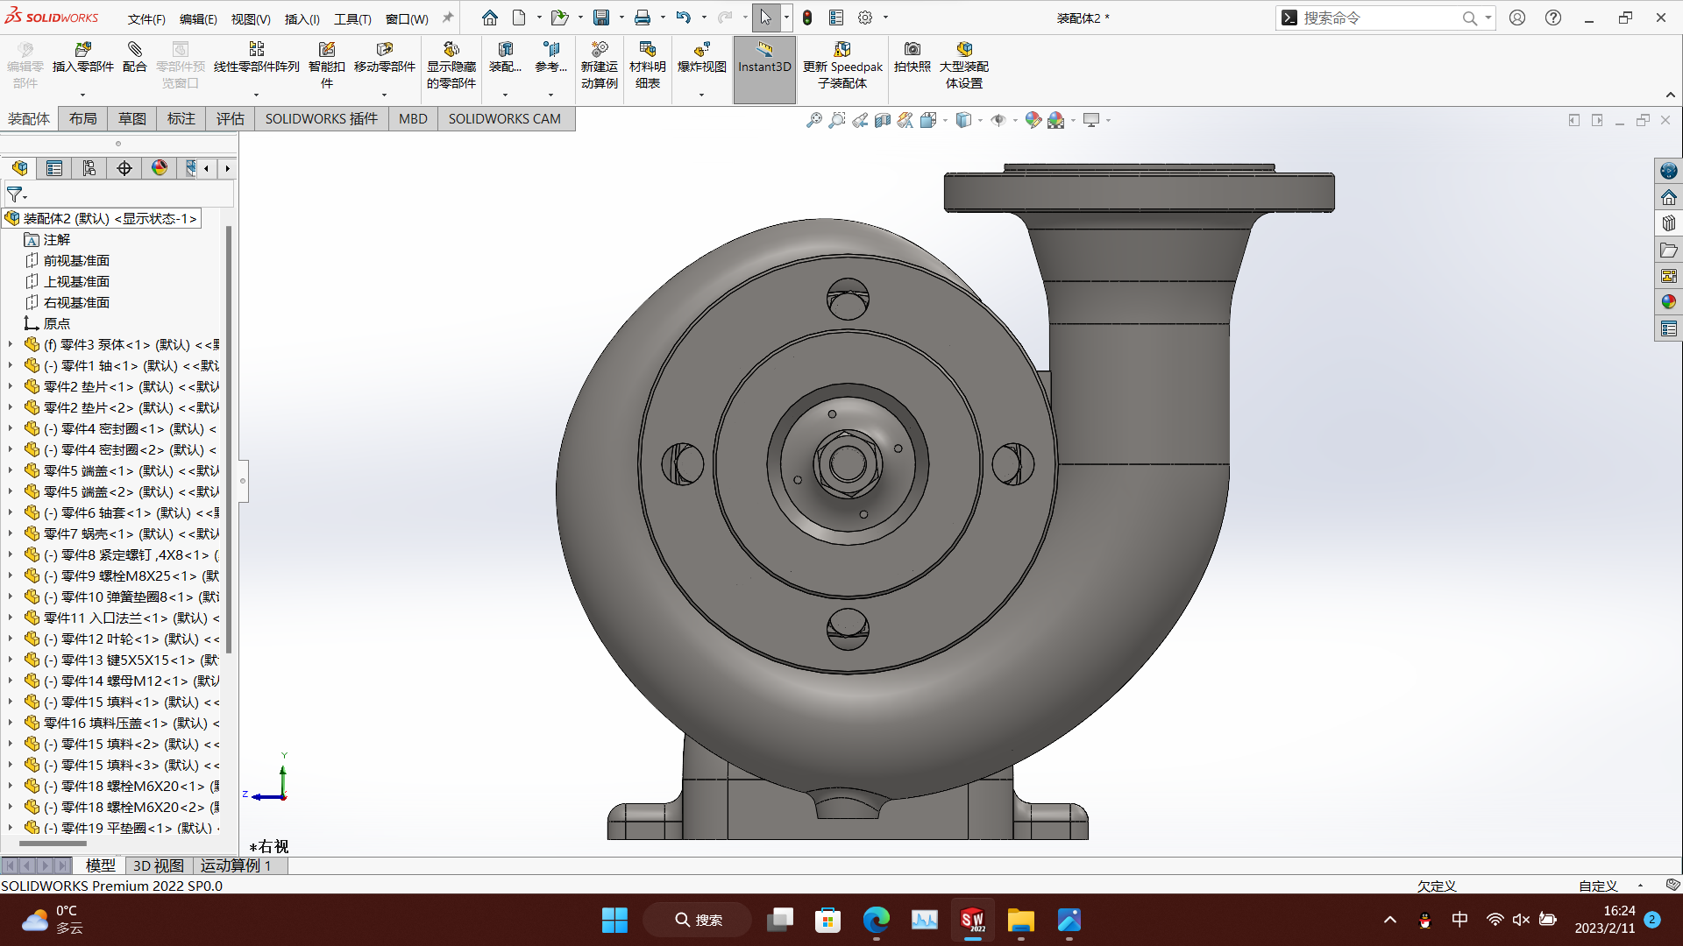Click the Bill of Materials (材料明细表) icon
The width and height of the screenshot is (1683, 946).
point(648,50)
